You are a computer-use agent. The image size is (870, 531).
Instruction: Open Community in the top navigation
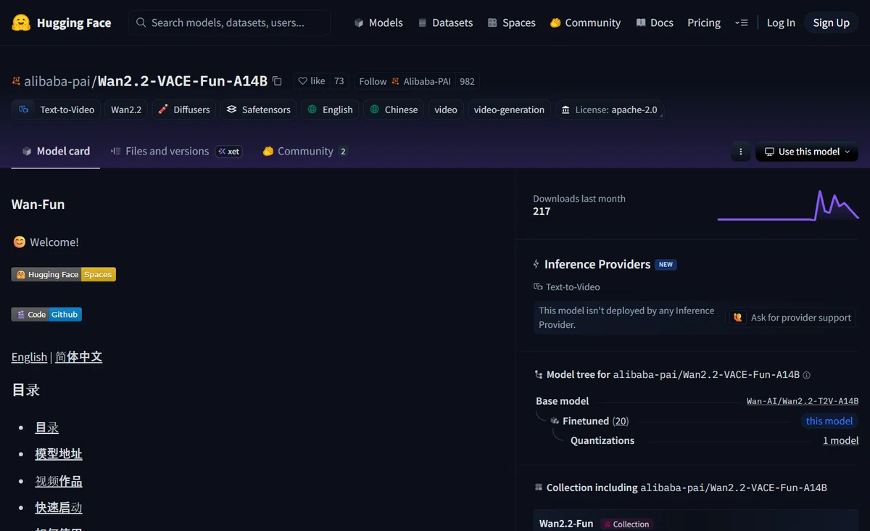(x=585, y=22)
